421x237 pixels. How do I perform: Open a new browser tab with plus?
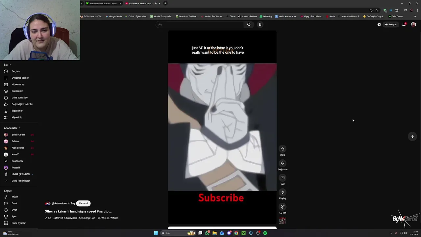165,3
